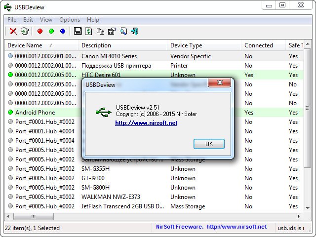Open the Help menu
This screenshot has width=316, height=237.
[x=93, y=20]
